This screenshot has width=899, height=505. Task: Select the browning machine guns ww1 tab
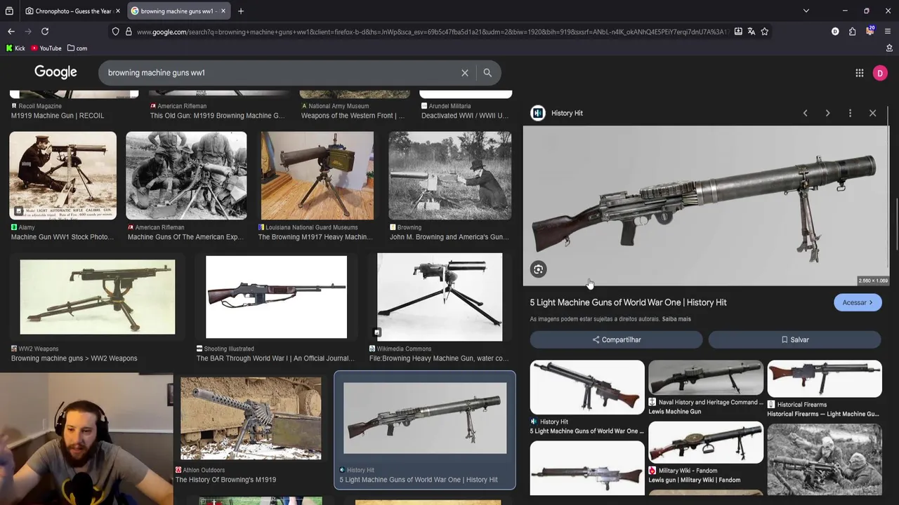[x=178, y=11]
